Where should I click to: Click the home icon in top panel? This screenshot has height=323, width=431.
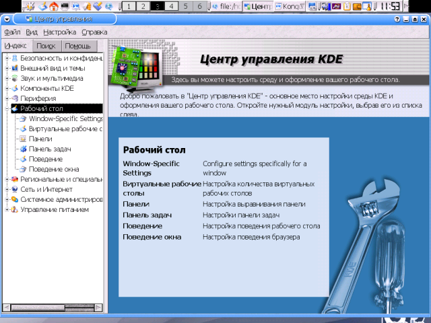pyautogui.click(x=53, y=7)
